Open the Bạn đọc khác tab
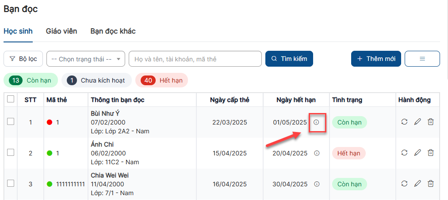The width and height of the screenshot is (448, 200). coord(113,31)
